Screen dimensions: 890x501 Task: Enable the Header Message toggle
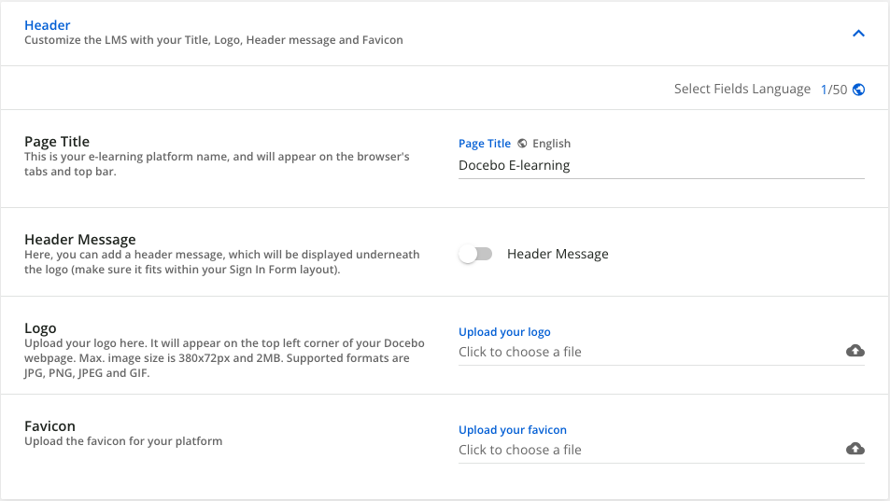pos(475,254)
